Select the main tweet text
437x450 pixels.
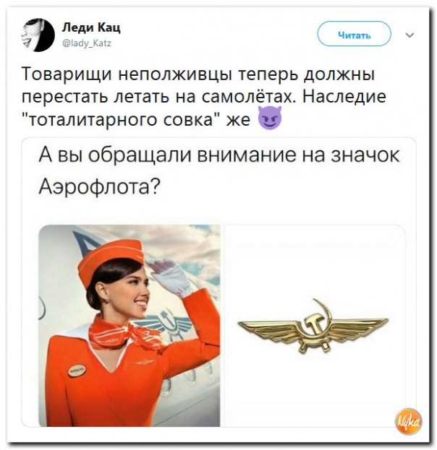pos(204,97)
